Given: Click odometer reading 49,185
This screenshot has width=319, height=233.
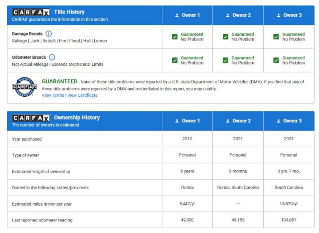Looking at the screenshot, I should tap(238, 220).
